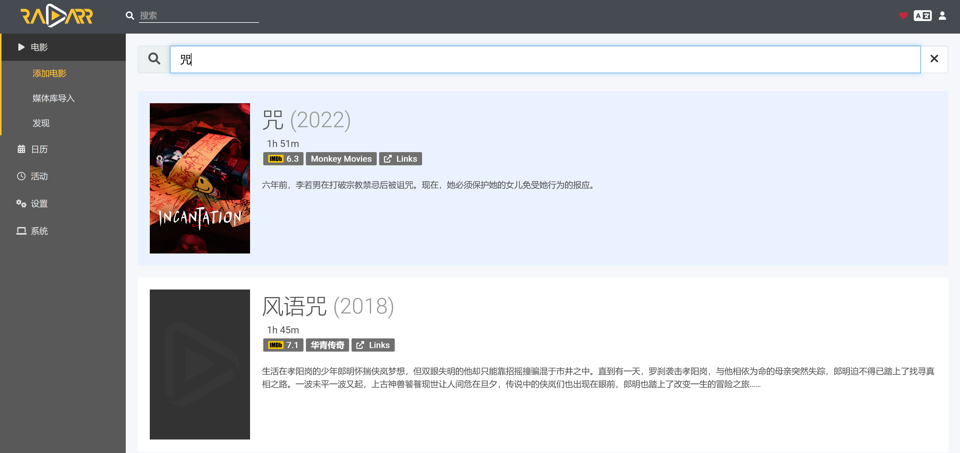Click the gears icon beside 设置
The width and height of the screenshot is (960, 453).
[x=21, y=204]
